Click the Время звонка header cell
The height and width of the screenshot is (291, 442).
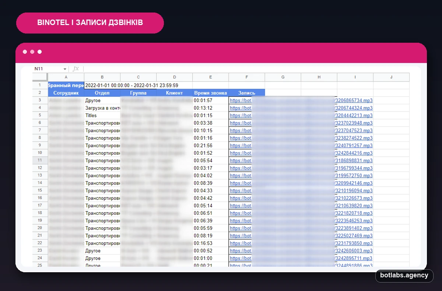click(x=211, y=93)
